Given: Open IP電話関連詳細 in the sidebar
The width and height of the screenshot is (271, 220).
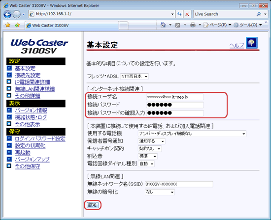Looking at the screenshot, I should coord(33,82).
